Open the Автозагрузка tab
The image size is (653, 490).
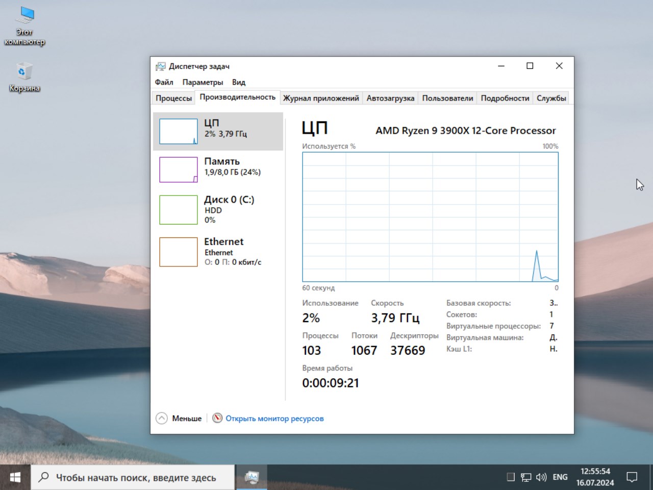391,98
